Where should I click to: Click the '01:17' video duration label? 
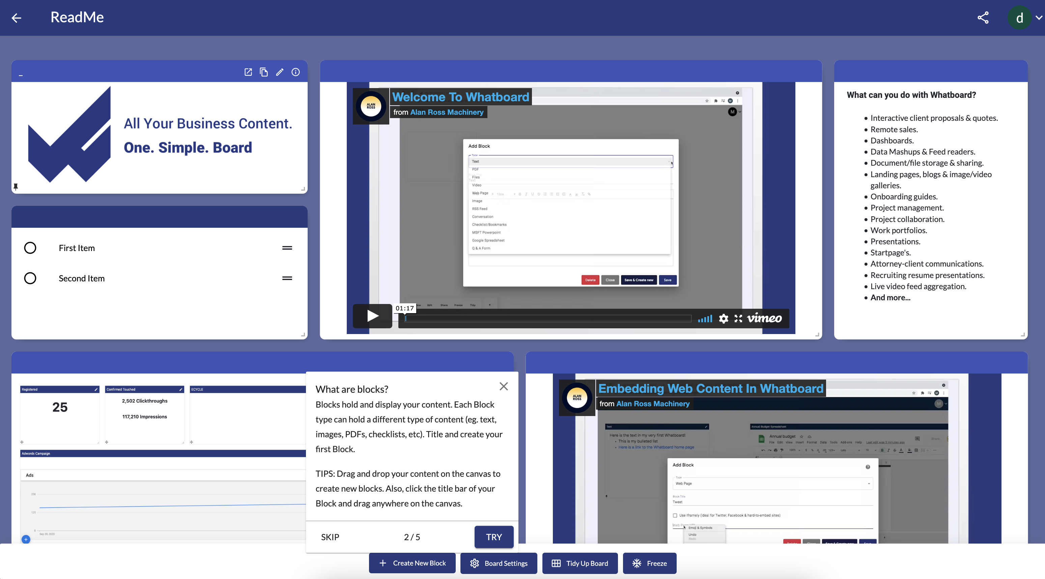tap(404, 308)
